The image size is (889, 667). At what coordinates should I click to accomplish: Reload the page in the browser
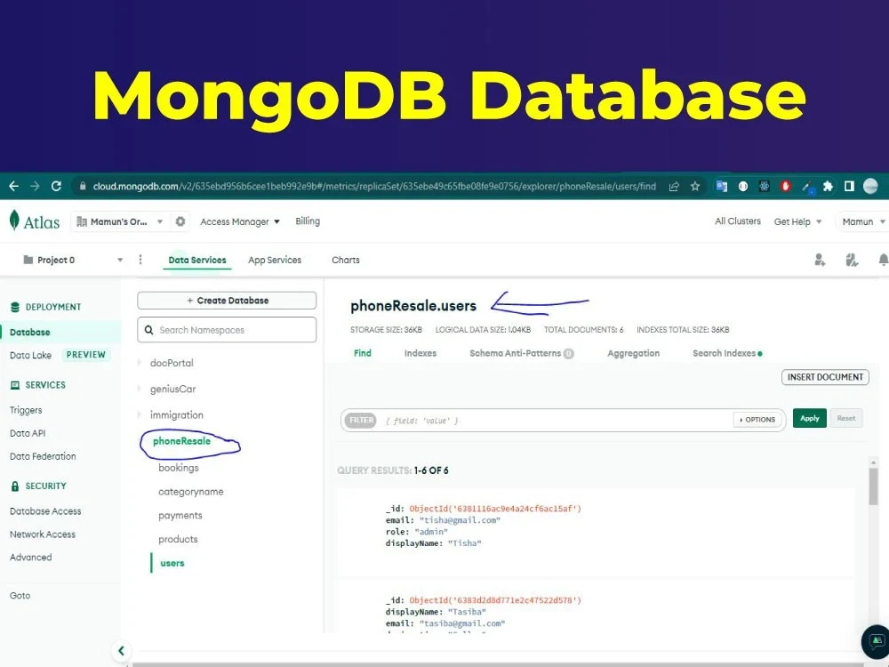pos(56,186)
